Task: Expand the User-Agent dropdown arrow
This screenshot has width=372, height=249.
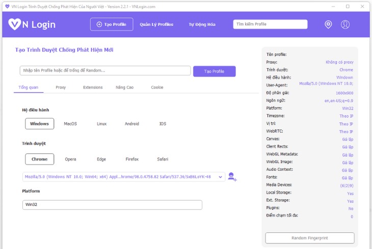Action: [x=221, y=177]
